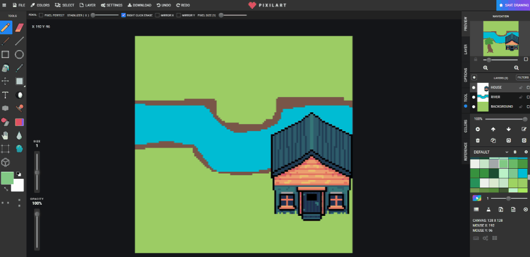Image resolution: width=530 pixels, height=257 pixels.
Task: Delete the Default palette via trash icon
Action: (515, 152)
